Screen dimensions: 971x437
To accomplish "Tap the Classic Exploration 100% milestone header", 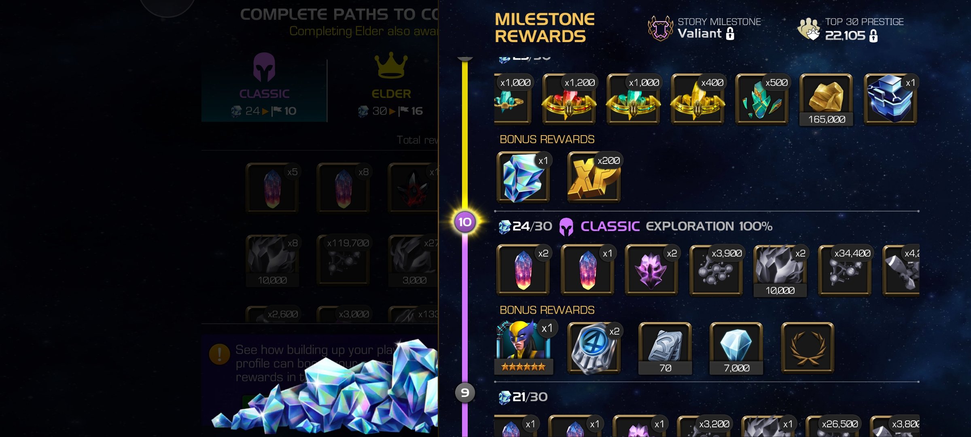I will [x=635, y=226].
